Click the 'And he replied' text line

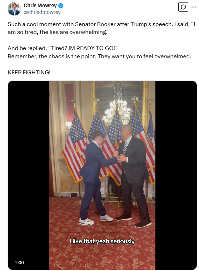point(63,48)
